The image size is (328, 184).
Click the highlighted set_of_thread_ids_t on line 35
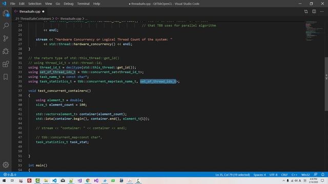point(158,81)
